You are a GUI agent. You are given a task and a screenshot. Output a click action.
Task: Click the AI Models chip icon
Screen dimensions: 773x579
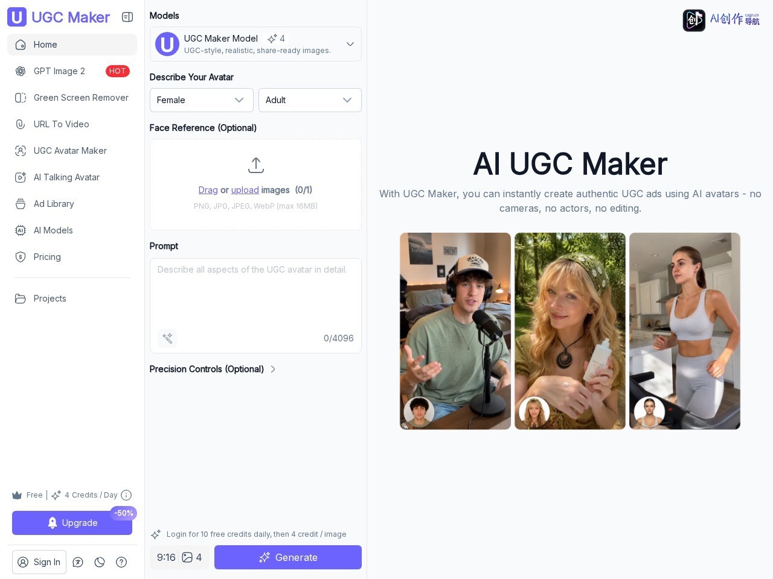pos(21,230)
